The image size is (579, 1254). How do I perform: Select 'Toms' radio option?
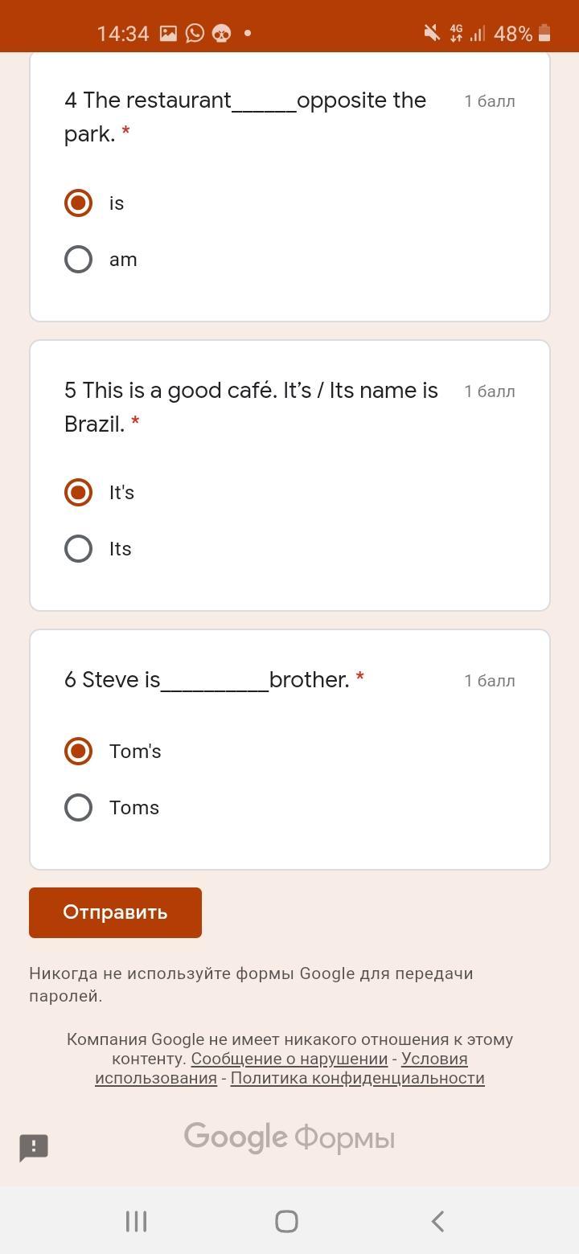78,807
